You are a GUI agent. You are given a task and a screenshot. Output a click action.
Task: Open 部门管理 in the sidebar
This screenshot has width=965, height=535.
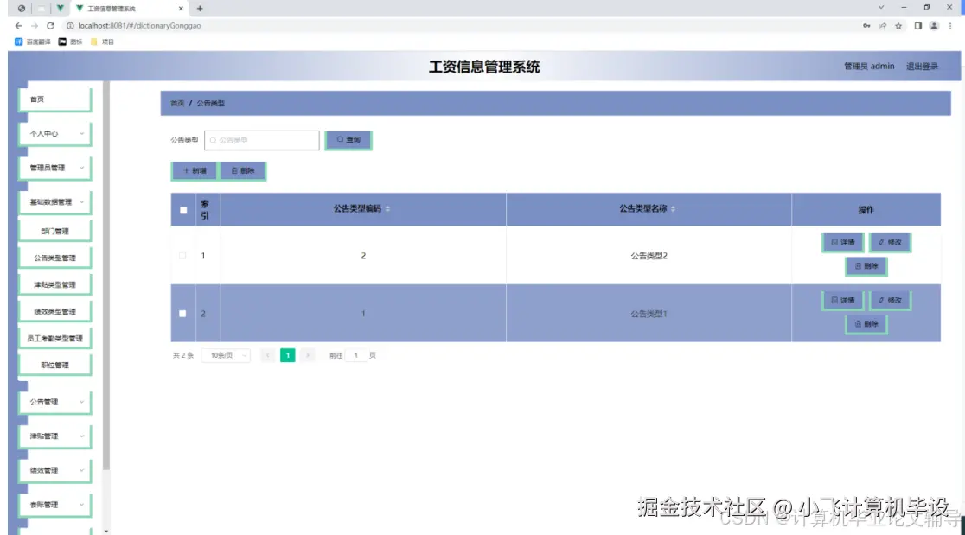[55, 232]
